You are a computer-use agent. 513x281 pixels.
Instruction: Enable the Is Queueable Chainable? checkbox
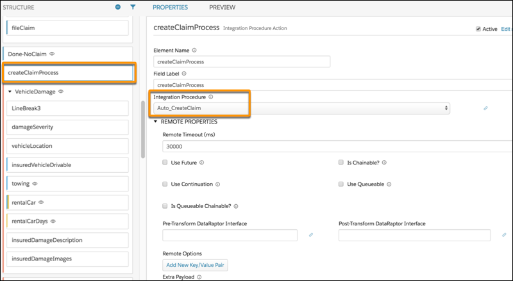click(x=165, y=206)
